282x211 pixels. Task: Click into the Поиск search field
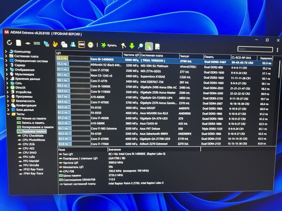coord(255,49)
